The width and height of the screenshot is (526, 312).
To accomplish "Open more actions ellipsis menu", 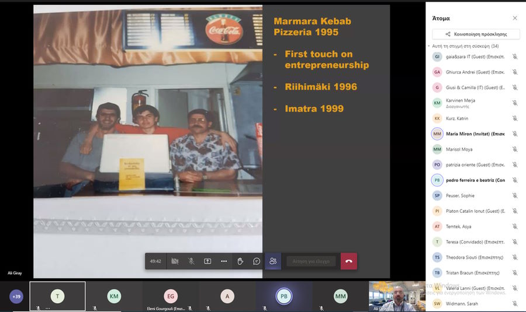I will (x=224, y=261).
